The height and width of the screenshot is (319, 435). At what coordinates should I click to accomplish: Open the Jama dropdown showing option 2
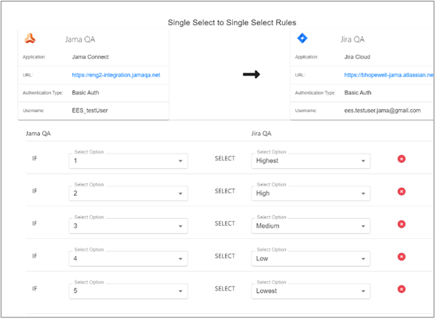coord(128,194)
